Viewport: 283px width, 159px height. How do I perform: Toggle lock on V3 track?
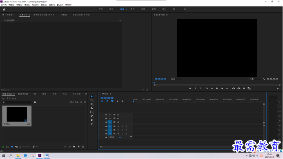coord(106,115)
